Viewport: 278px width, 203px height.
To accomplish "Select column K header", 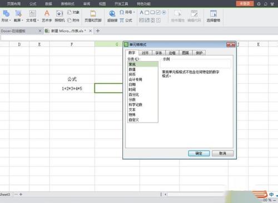I will click(x=258, y=44).
